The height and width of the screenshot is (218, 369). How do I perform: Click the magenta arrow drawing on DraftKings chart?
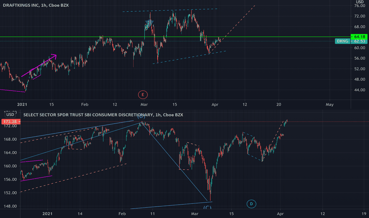[39, 66]
